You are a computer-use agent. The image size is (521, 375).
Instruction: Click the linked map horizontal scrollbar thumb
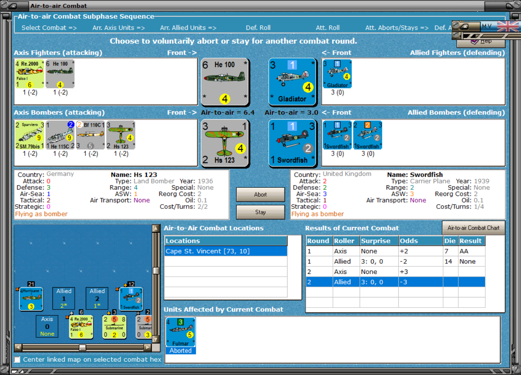[x=82, y=347]
